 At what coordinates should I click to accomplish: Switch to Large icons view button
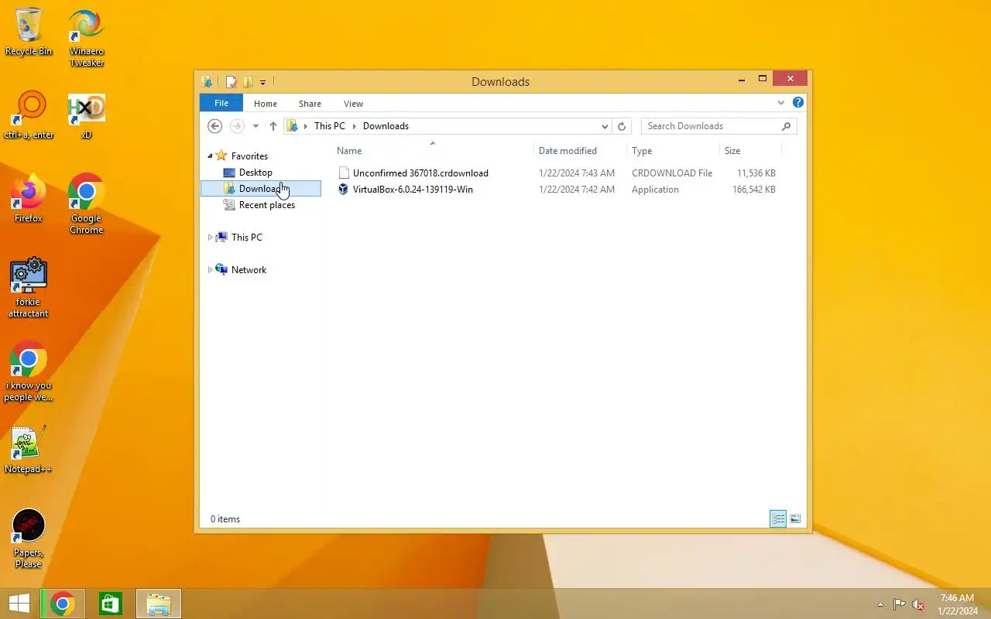click(x=795, y=519)
